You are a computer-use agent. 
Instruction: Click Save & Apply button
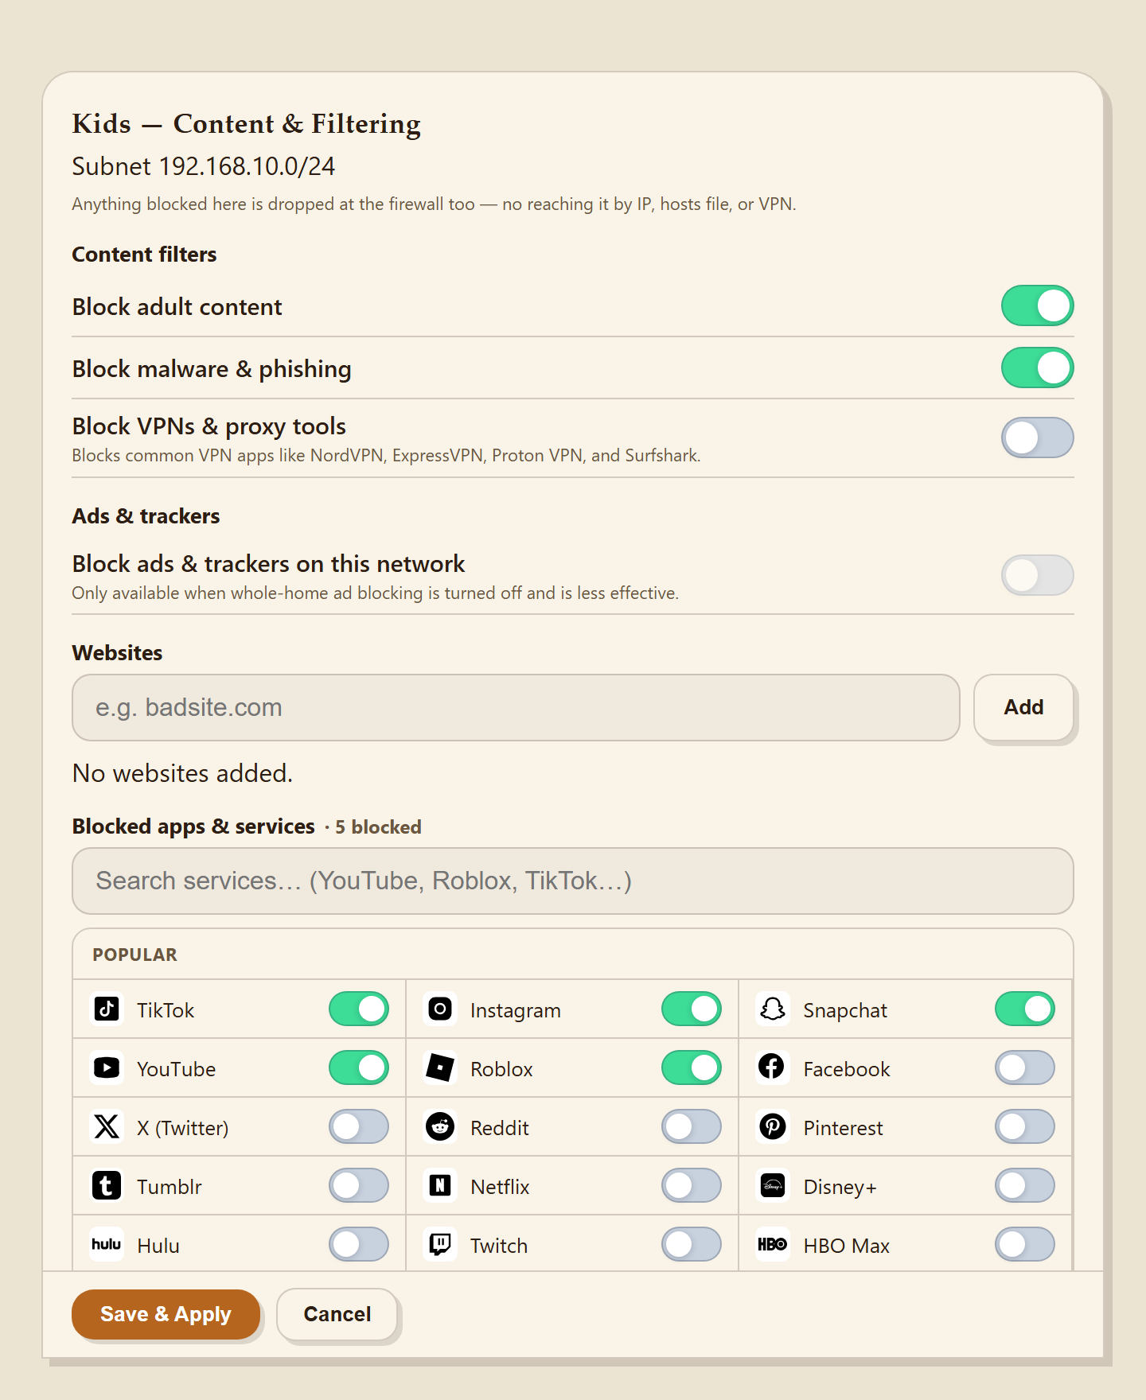click(166, 1314)
